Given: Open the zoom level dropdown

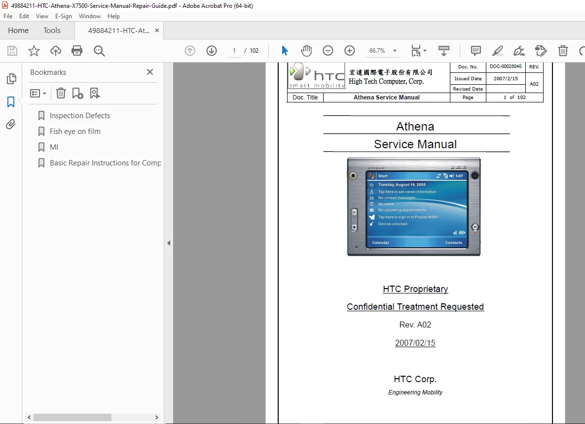Looking at the screenshot, I should tap(395, 51).
